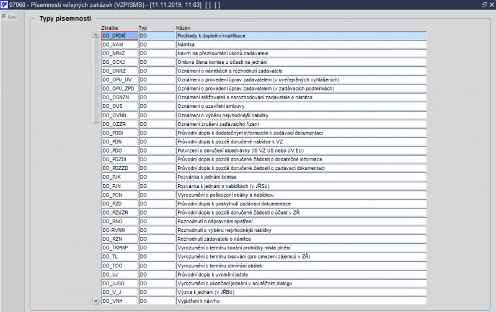The image size is (496, 312).
Task: Click the DO_PDZZD abbreviation cell
Action: [120, 168]
